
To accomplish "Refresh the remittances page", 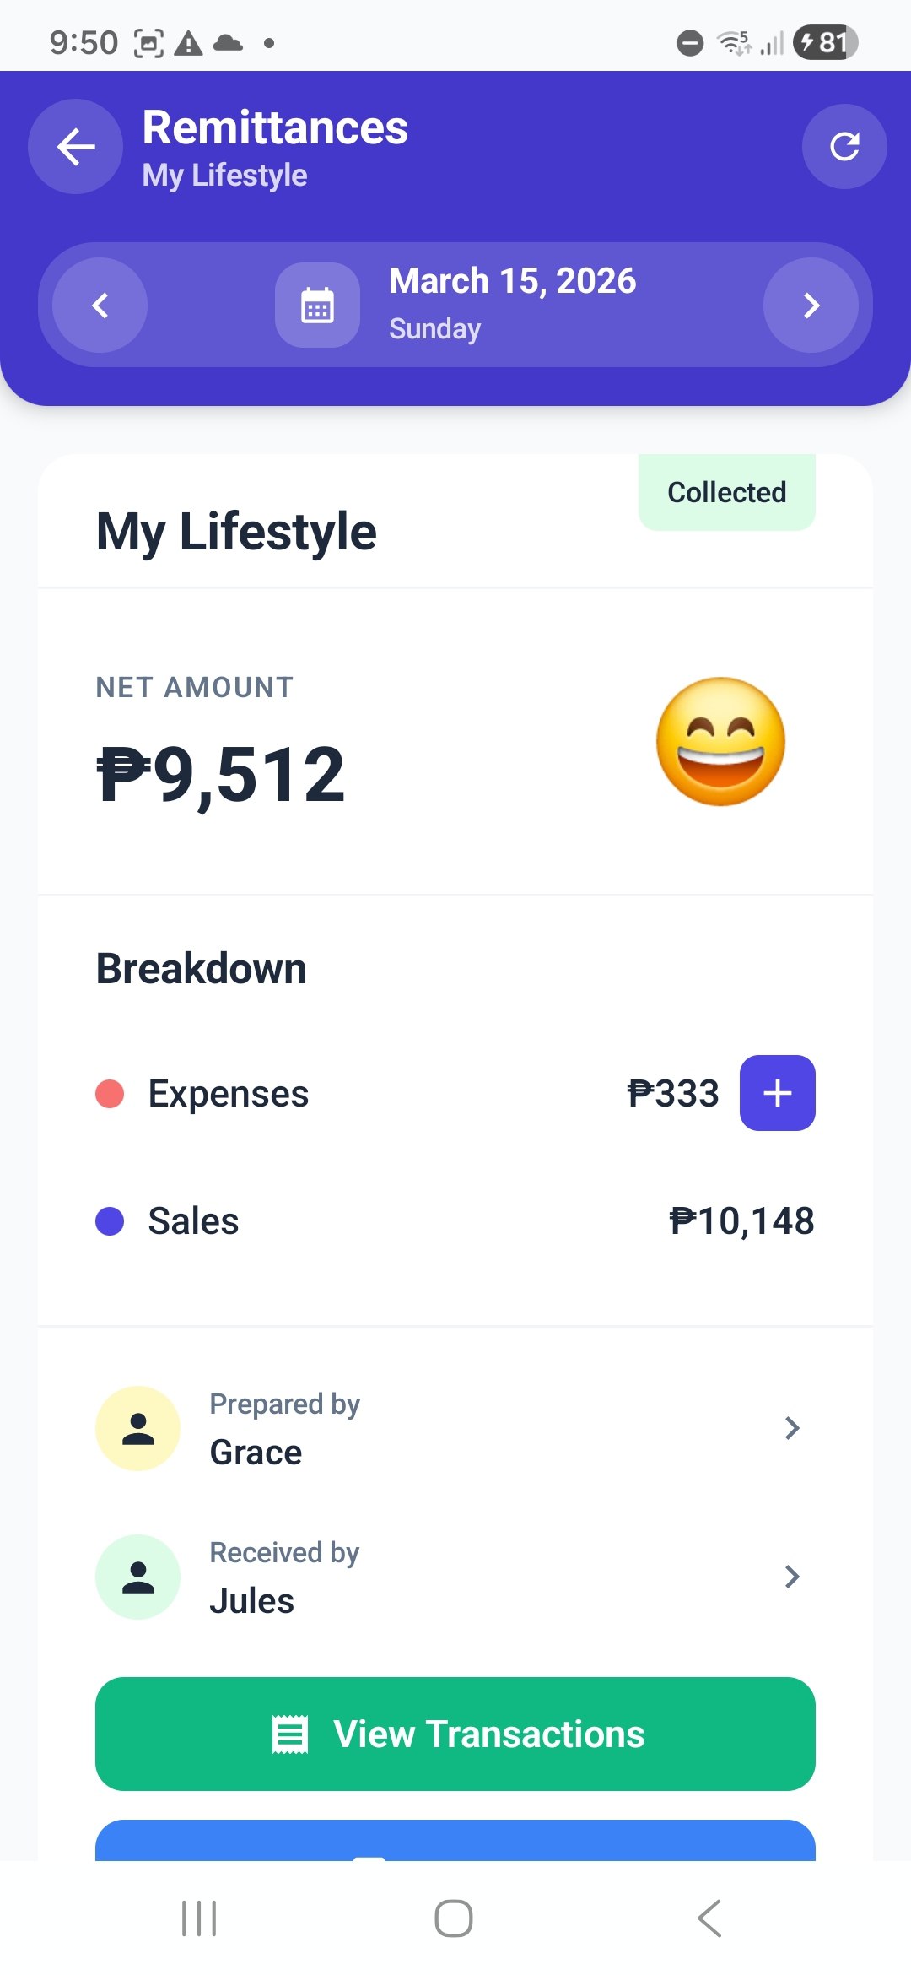I will [x=844, y=147].
